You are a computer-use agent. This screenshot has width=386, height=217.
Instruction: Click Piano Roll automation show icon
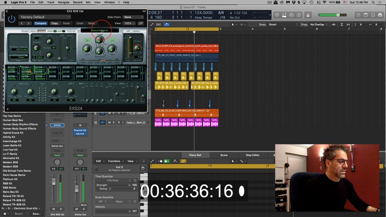tap(152, 161)
